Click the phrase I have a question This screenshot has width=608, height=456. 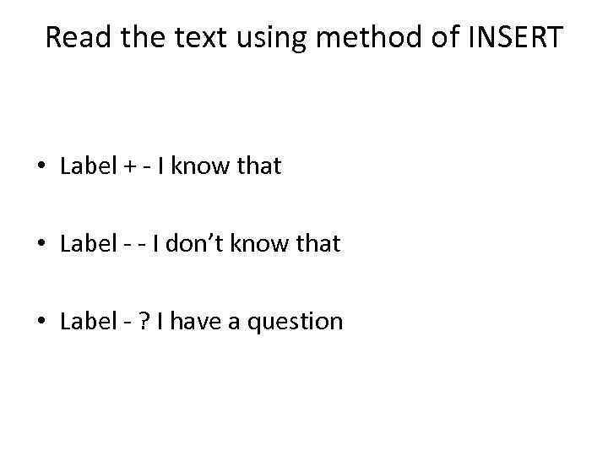click(x=247, y=322)
